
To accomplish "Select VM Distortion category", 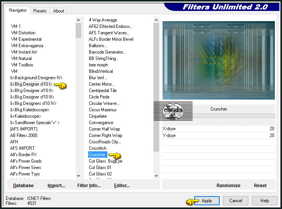I will pyautogui.click(x=23, y=33).
